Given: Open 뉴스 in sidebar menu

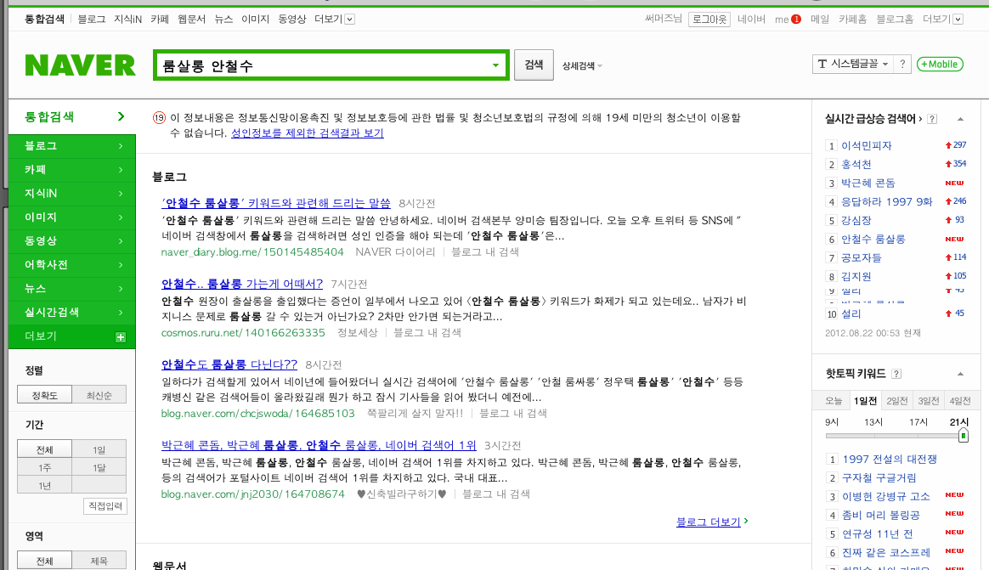Looking at the screenshot, I should pyautogui.click(x=72, y=288).
